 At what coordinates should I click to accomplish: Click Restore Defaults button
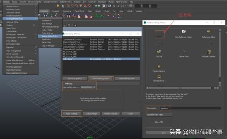[x=111, y=114]
